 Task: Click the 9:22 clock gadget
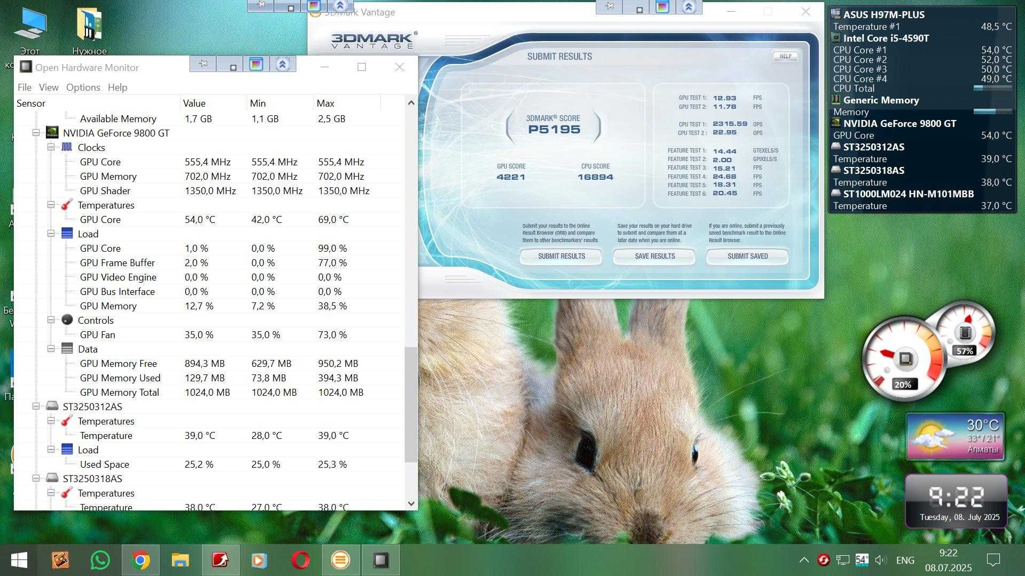[x=956, y=501]
